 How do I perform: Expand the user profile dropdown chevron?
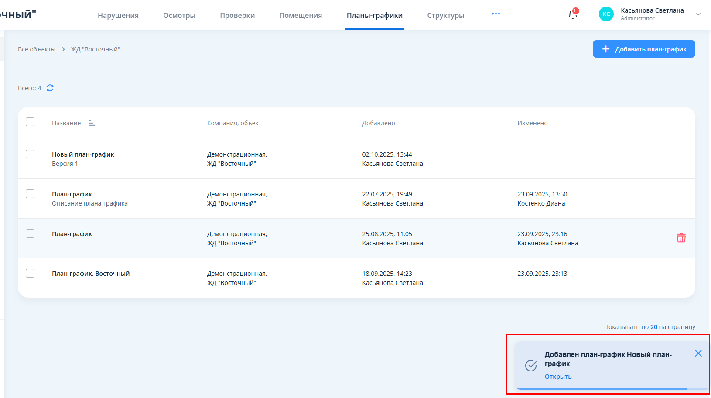click(698, 14)
